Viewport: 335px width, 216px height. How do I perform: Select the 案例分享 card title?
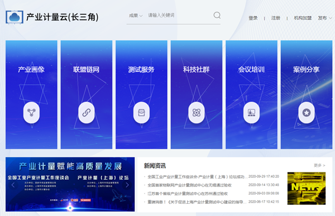pyautogui.click(x=307, y=69)
